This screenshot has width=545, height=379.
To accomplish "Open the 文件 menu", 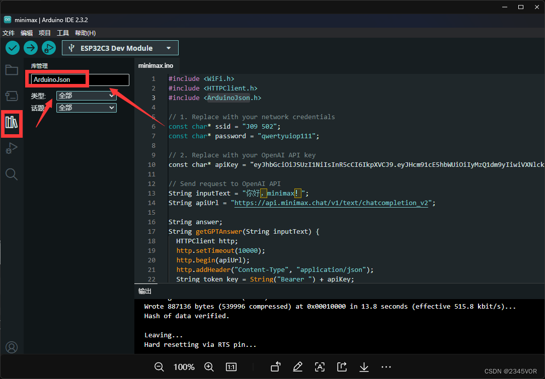I will (9, 33).
